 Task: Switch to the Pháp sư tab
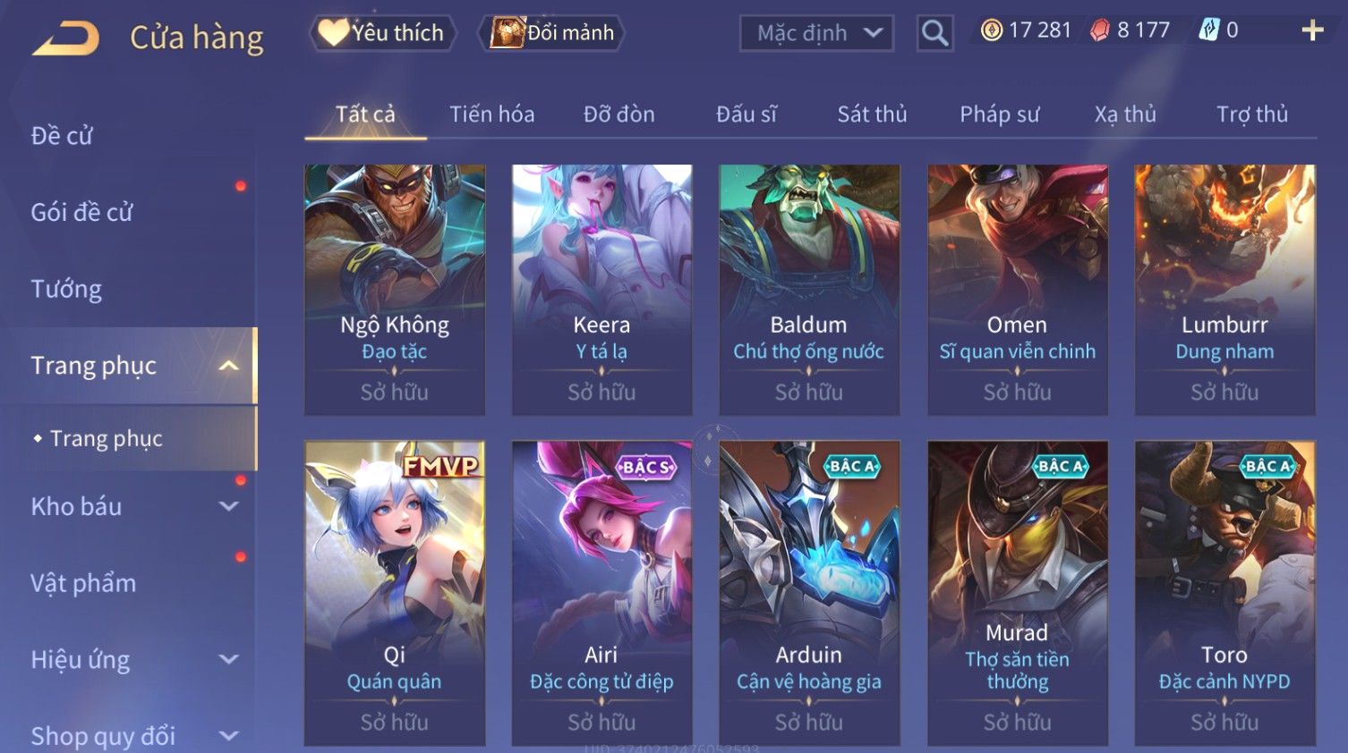(x=999, y=114)
